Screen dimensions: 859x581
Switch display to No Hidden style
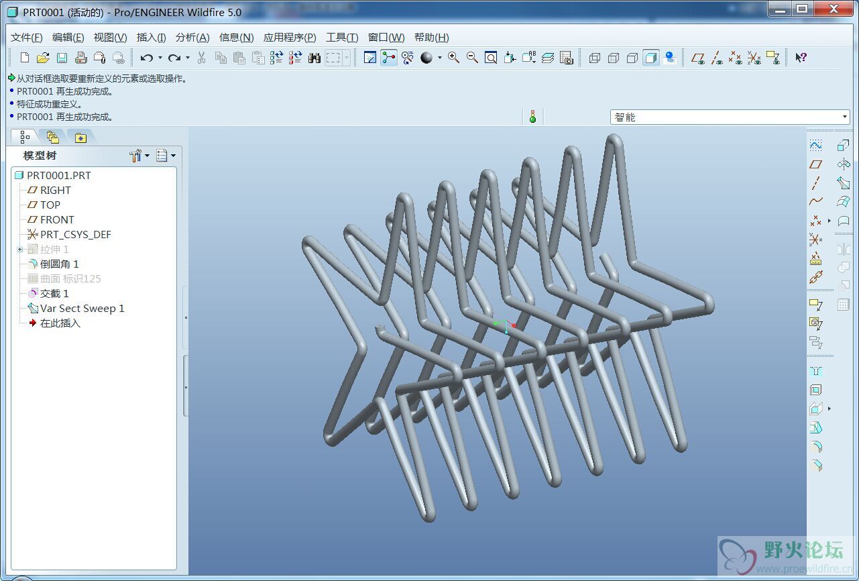632,58
